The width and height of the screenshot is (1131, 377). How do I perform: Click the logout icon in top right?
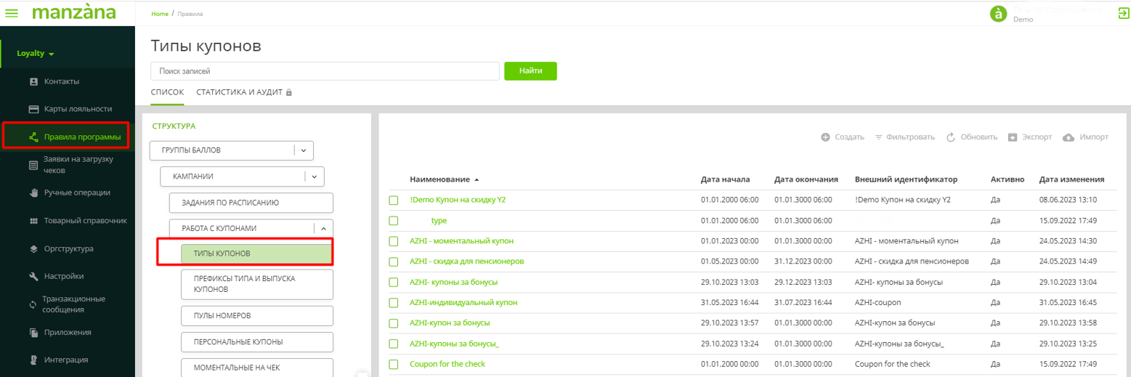pos(1123,13)
